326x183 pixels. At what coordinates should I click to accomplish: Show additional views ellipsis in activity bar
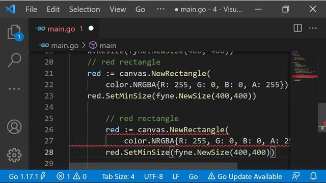[14, 89]
